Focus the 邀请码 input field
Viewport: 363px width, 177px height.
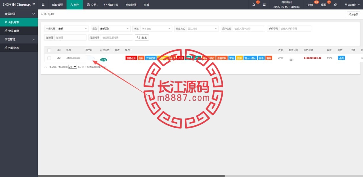pos(70,37)
